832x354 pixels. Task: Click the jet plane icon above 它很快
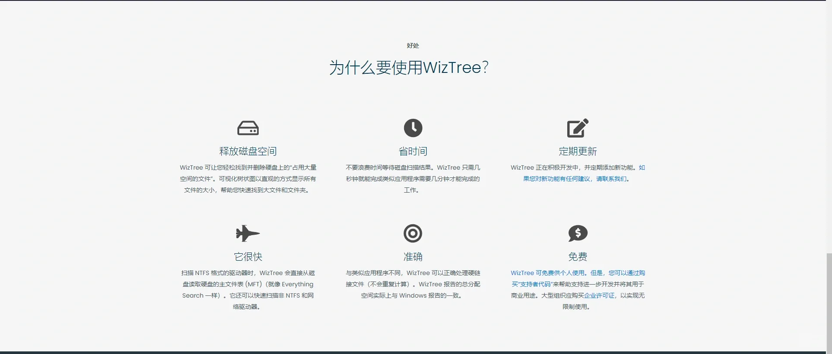(x=248, y=233)
